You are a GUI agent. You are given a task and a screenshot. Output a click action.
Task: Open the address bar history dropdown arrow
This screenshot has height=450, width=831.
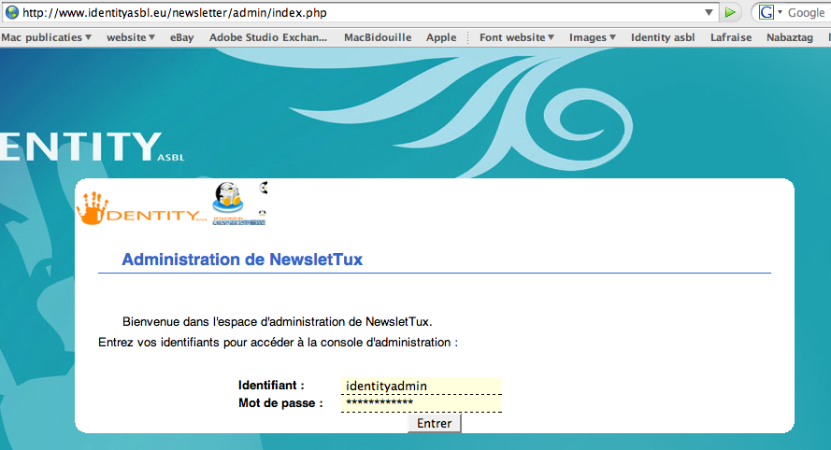coord(709,12)
